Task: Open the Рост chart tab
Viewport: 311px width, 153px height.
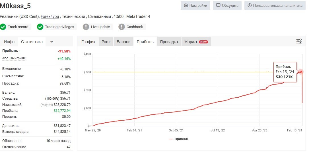Action: point(106,42)
